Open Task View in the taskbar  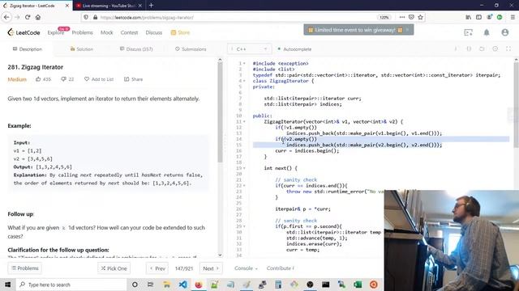coord(150,285)
